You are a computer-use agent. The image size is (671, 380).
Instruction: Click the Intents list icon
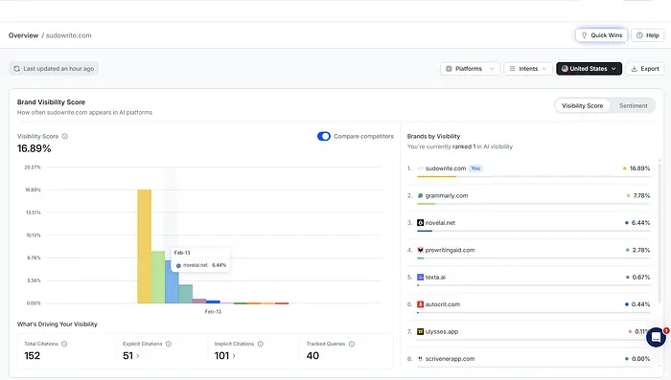pyautogui.click(x=512, y=69)
